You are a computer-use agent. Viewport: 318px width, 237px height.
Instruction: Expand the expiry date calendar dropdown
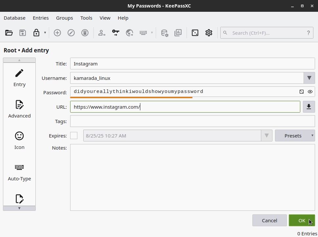point(267,136)
